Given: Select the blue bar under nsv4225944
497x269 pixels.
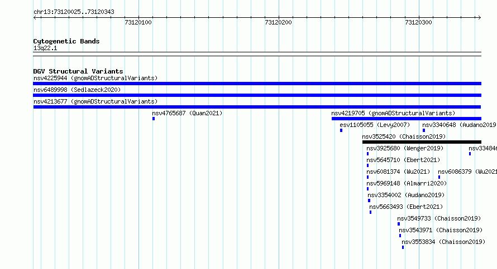Looking at the screenshot, I should point(257,84).
